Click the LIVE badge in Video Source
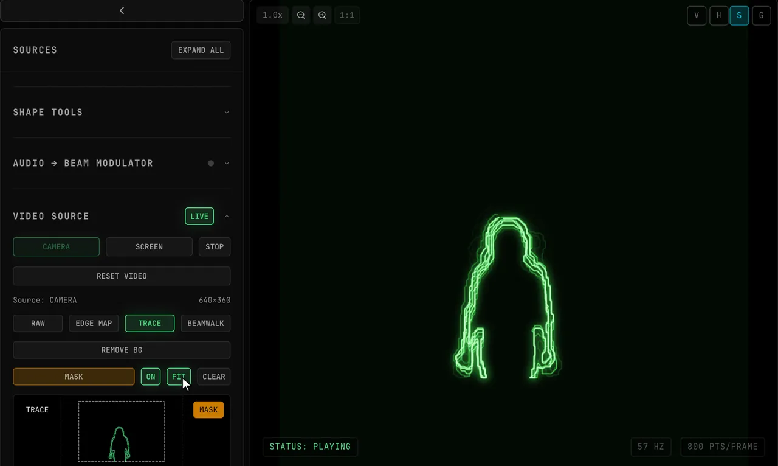778x466 pixels. click(x=199, y=216)
